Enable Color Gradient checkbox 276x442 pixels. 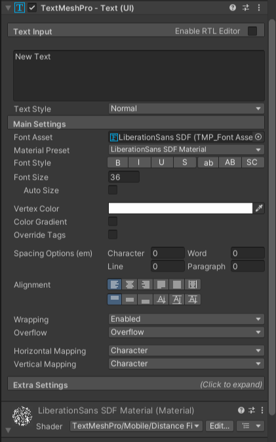coord(113,221)
